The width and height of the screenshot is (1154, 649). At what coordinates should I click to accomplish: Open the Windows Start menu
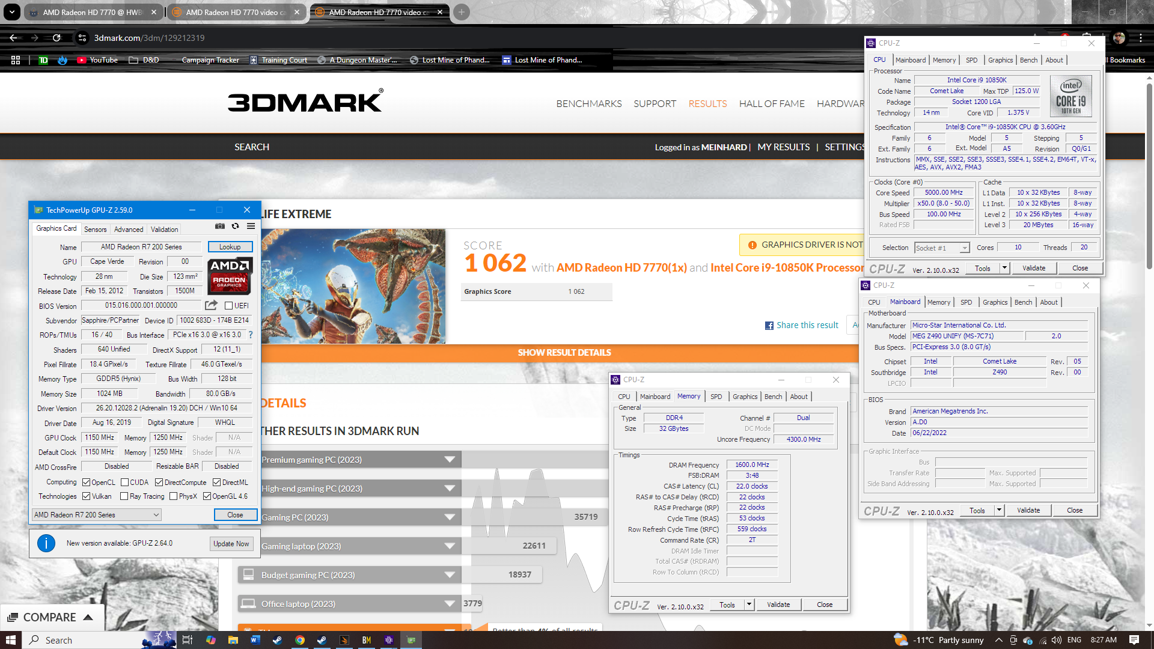pos(10,640)
